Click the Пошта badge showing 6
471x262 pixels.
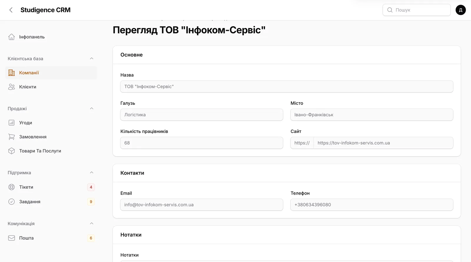[91, 238]
